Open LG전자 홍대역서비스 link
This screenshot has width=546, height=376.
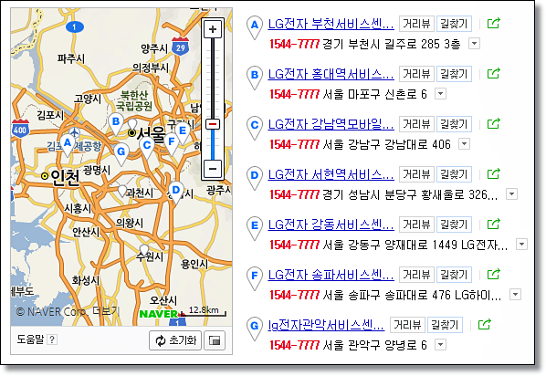(x=331, y=74)
